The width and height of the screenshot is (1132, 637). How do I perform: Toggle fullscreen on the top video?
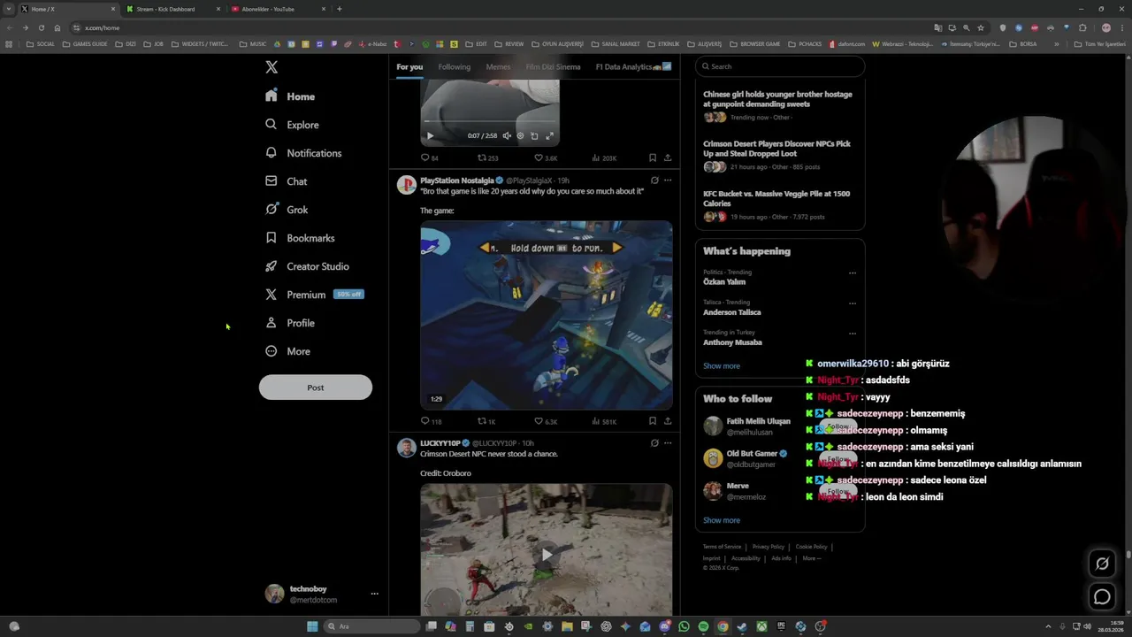pyautogui.click(x=549, y=136)
